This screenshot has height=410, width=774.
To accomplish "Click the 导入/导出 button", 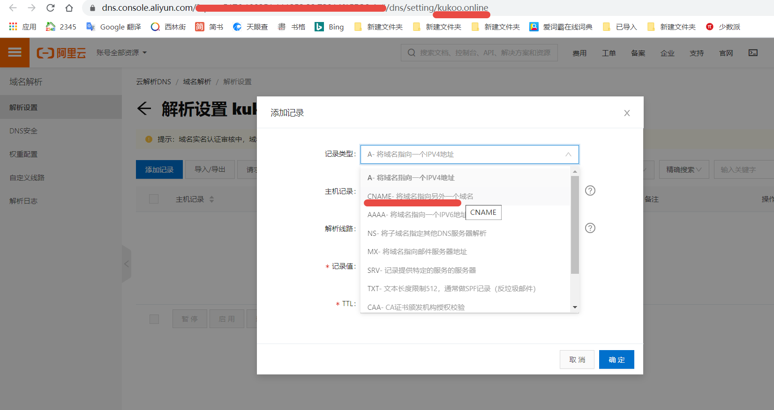I will point(210,169).
